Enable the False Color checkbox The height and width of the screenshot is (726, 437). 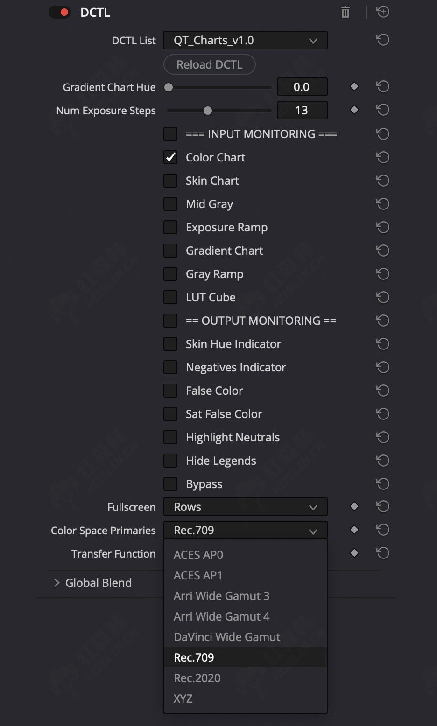click(170, 391)
